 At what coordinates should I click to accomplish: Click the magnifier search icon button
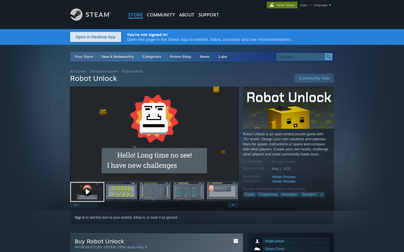[x=329, y=57]
